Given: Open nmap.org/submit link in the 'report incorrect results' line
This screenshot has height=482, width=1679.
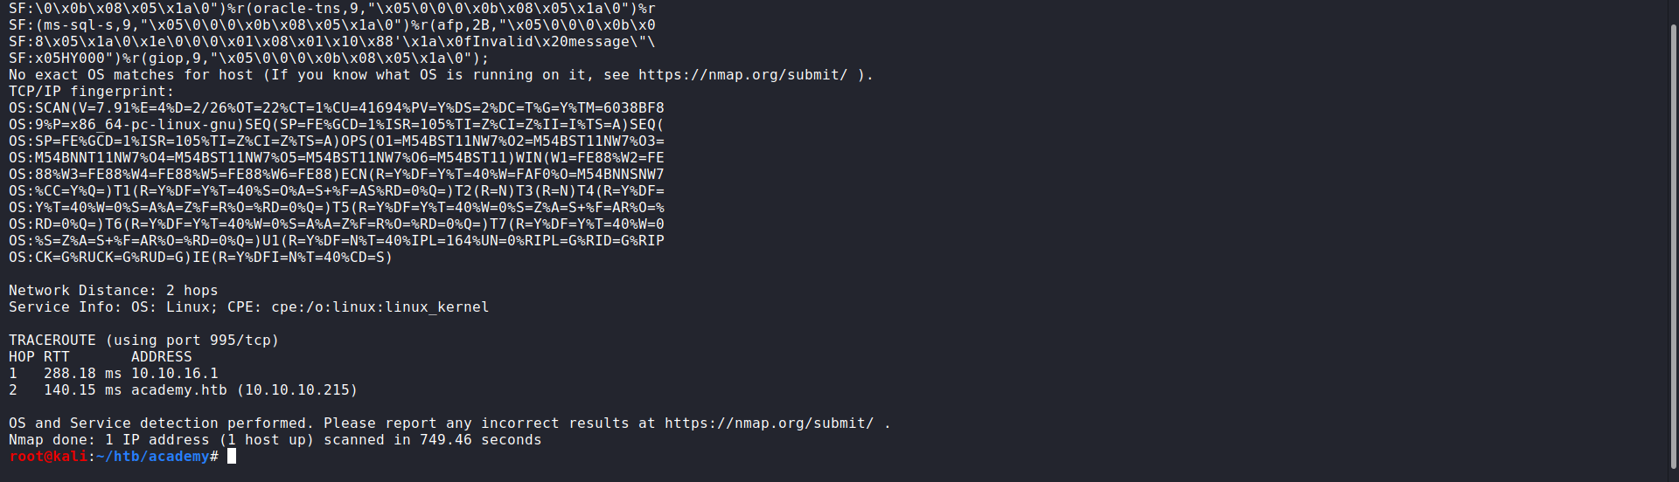Looking at the screenshot, I should point(769,423).
